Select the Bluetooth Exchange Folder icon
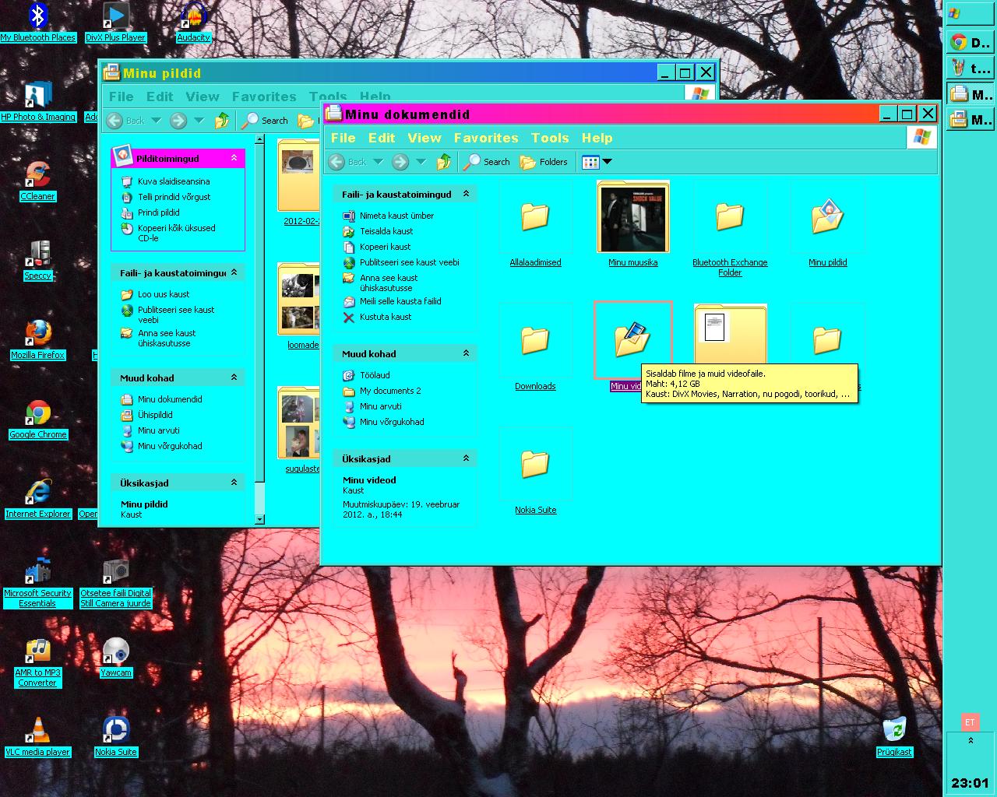The width and height of the screenshot is (997, 797). point(730,217)
